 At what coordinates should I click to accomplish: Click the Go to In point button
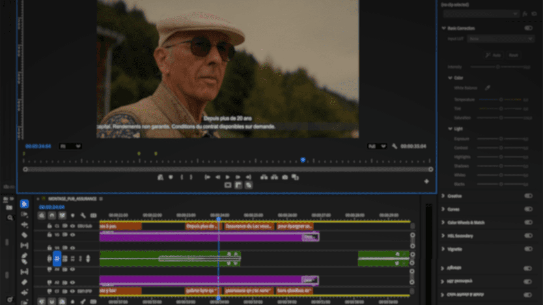tap(207, 177)
